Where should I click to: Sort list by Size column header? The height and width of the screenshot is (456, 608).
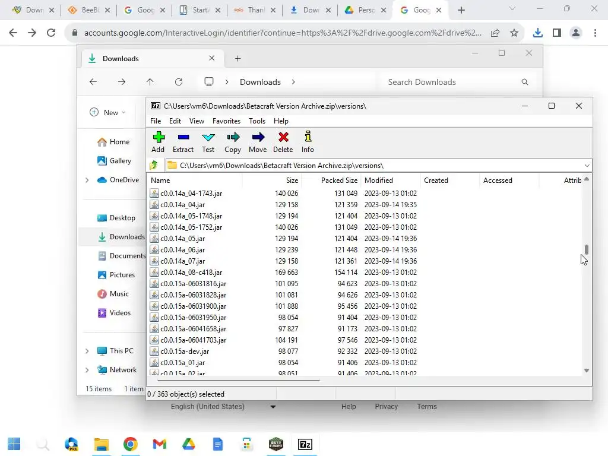pyautogui.click(x=272, y=180)
